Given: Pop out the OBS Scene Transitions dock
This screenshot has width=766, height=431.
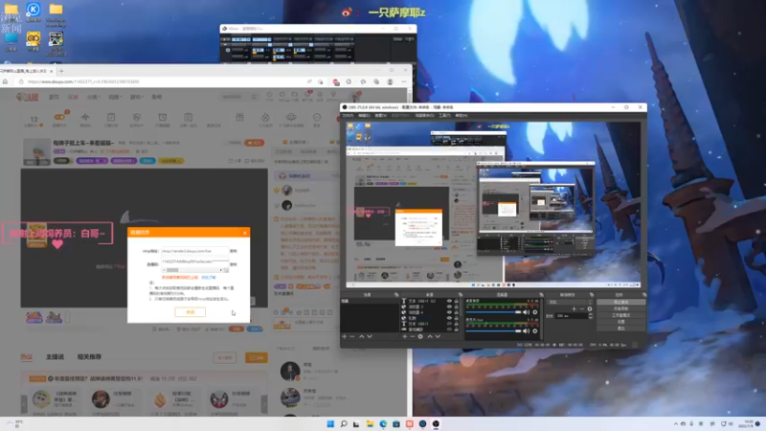Looking at the screenshot, I should (592, 295).
